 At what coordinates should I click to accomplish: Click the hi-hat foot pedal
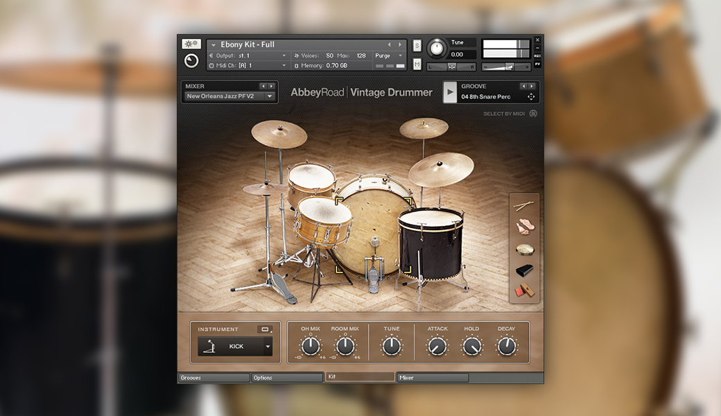[x=284, y=288]
